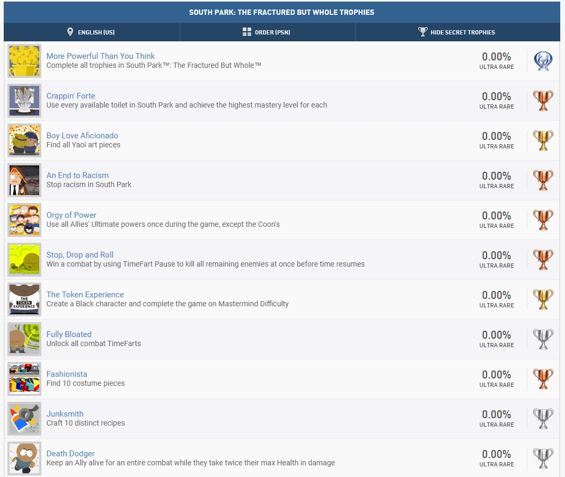
Task: Click the 0.00% rarity for Crappin' Forte
Action: tap(497, 96)
